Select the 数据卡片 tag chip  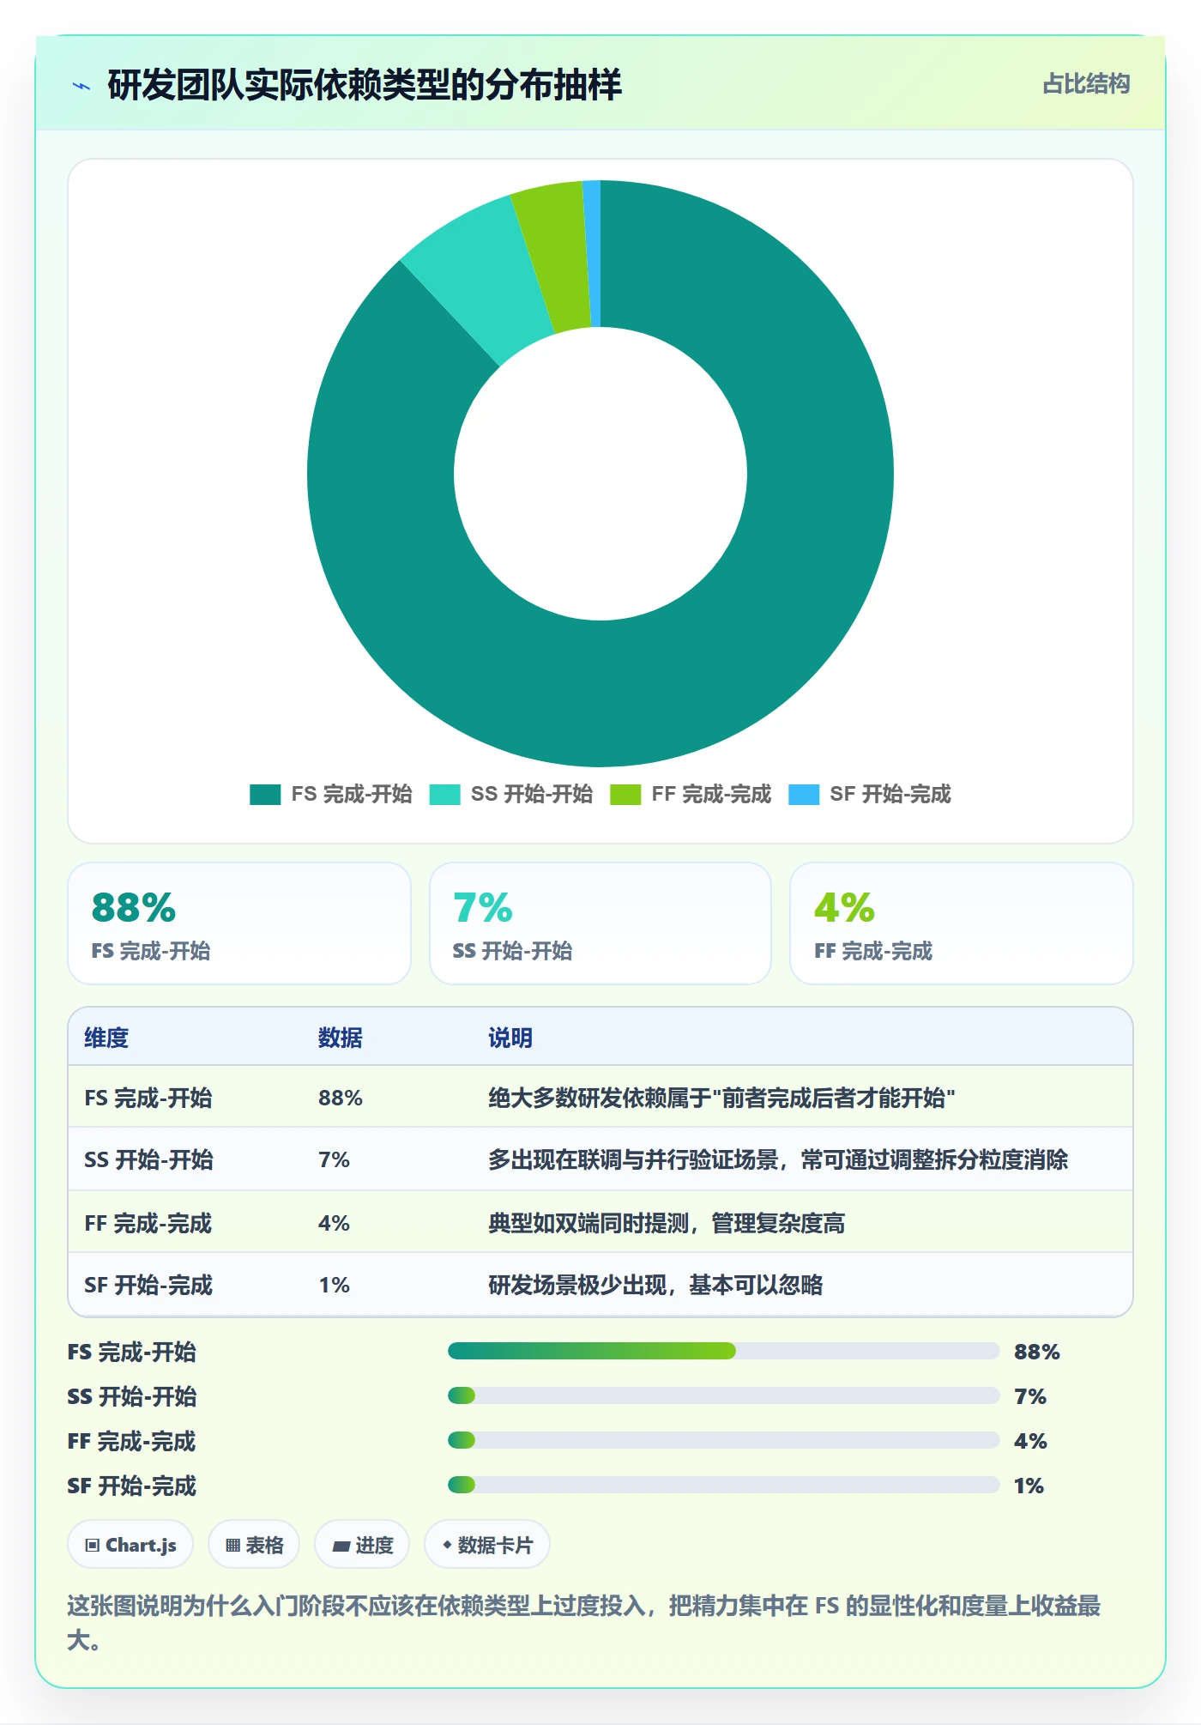coord(487,1545)
